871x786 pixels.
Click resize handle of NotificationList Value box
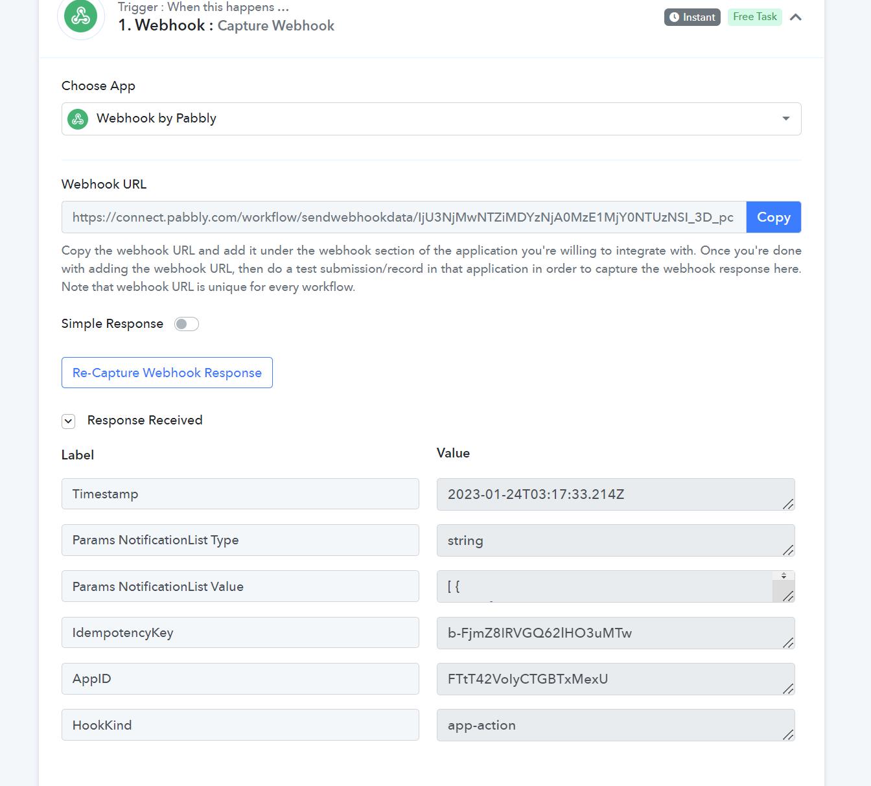point(788,595)
